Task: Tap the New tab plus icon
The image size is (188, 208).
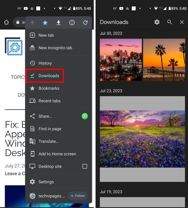Action: 32,35
